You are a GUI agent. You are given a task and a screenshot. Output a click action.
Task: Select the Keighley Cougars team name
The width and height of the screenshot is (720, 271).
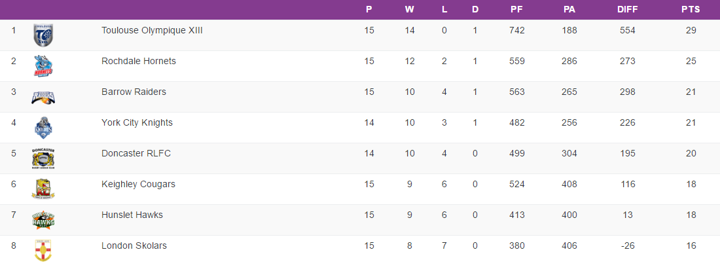[x=138, y=184]
